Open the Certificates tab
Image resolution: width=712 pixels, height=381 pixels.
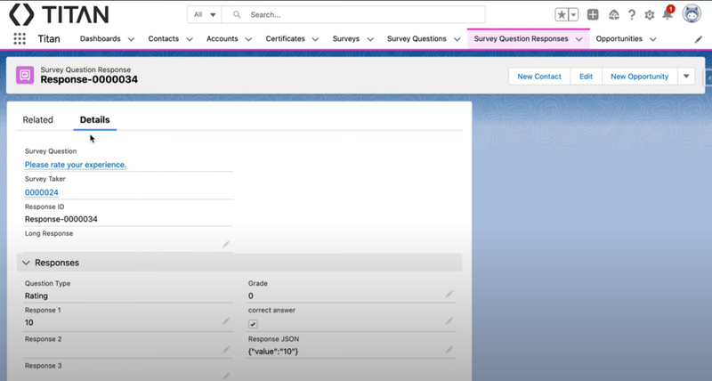[x=285, y=38]
